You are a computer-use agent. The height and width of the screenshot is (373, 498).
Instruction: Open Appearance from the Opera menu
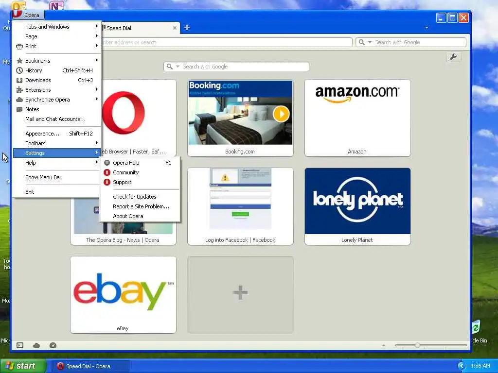[56, 134]
